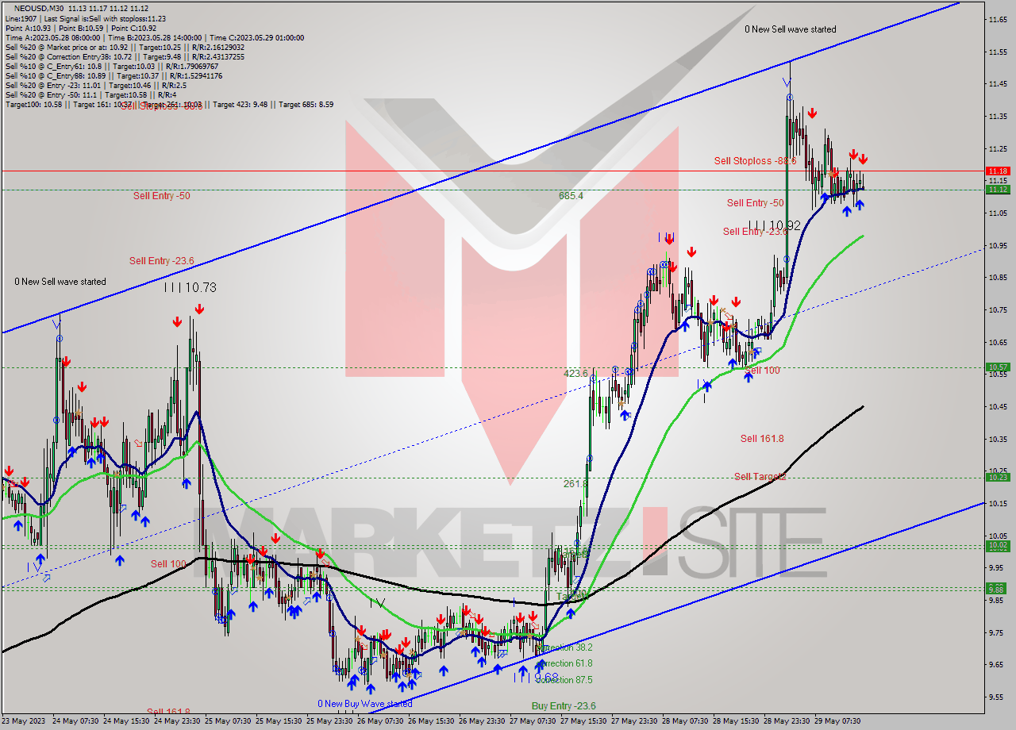Viewport: 1016px width, 730px height.
Task: Click the 'Time A:2023.05.28 08:00:00' line
Action: 53,37
